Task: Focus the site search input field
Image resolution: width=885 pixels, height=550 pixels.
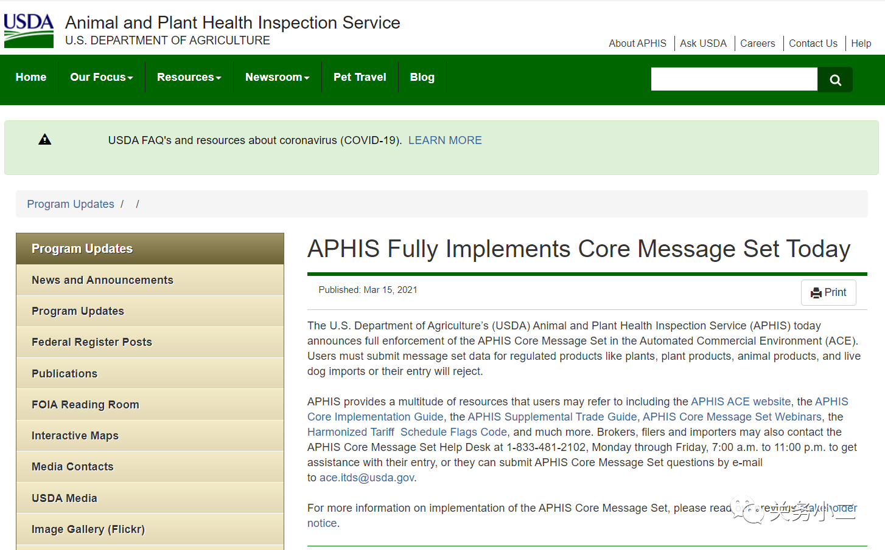Action: (x=734, y=79)
